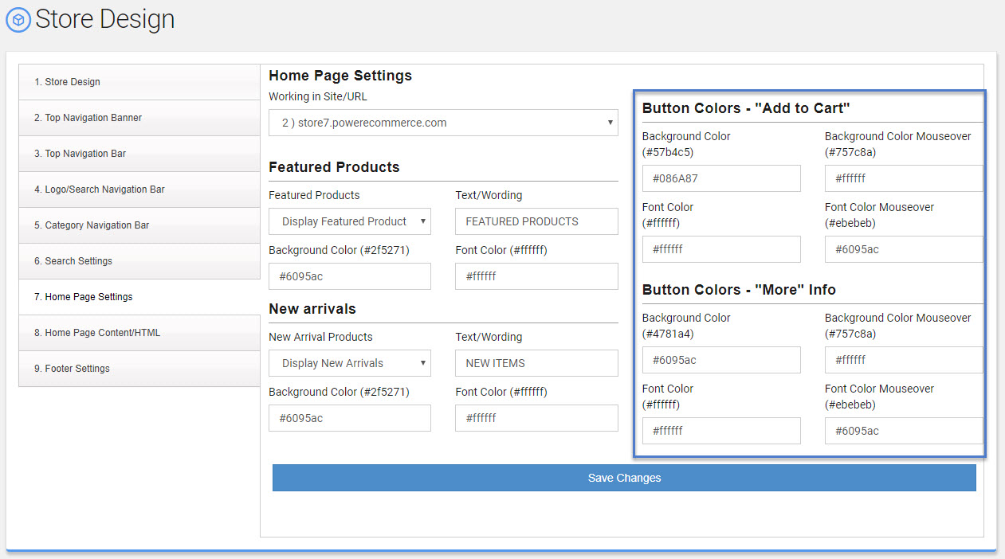Click Add to Cart Background Color field

720,178
